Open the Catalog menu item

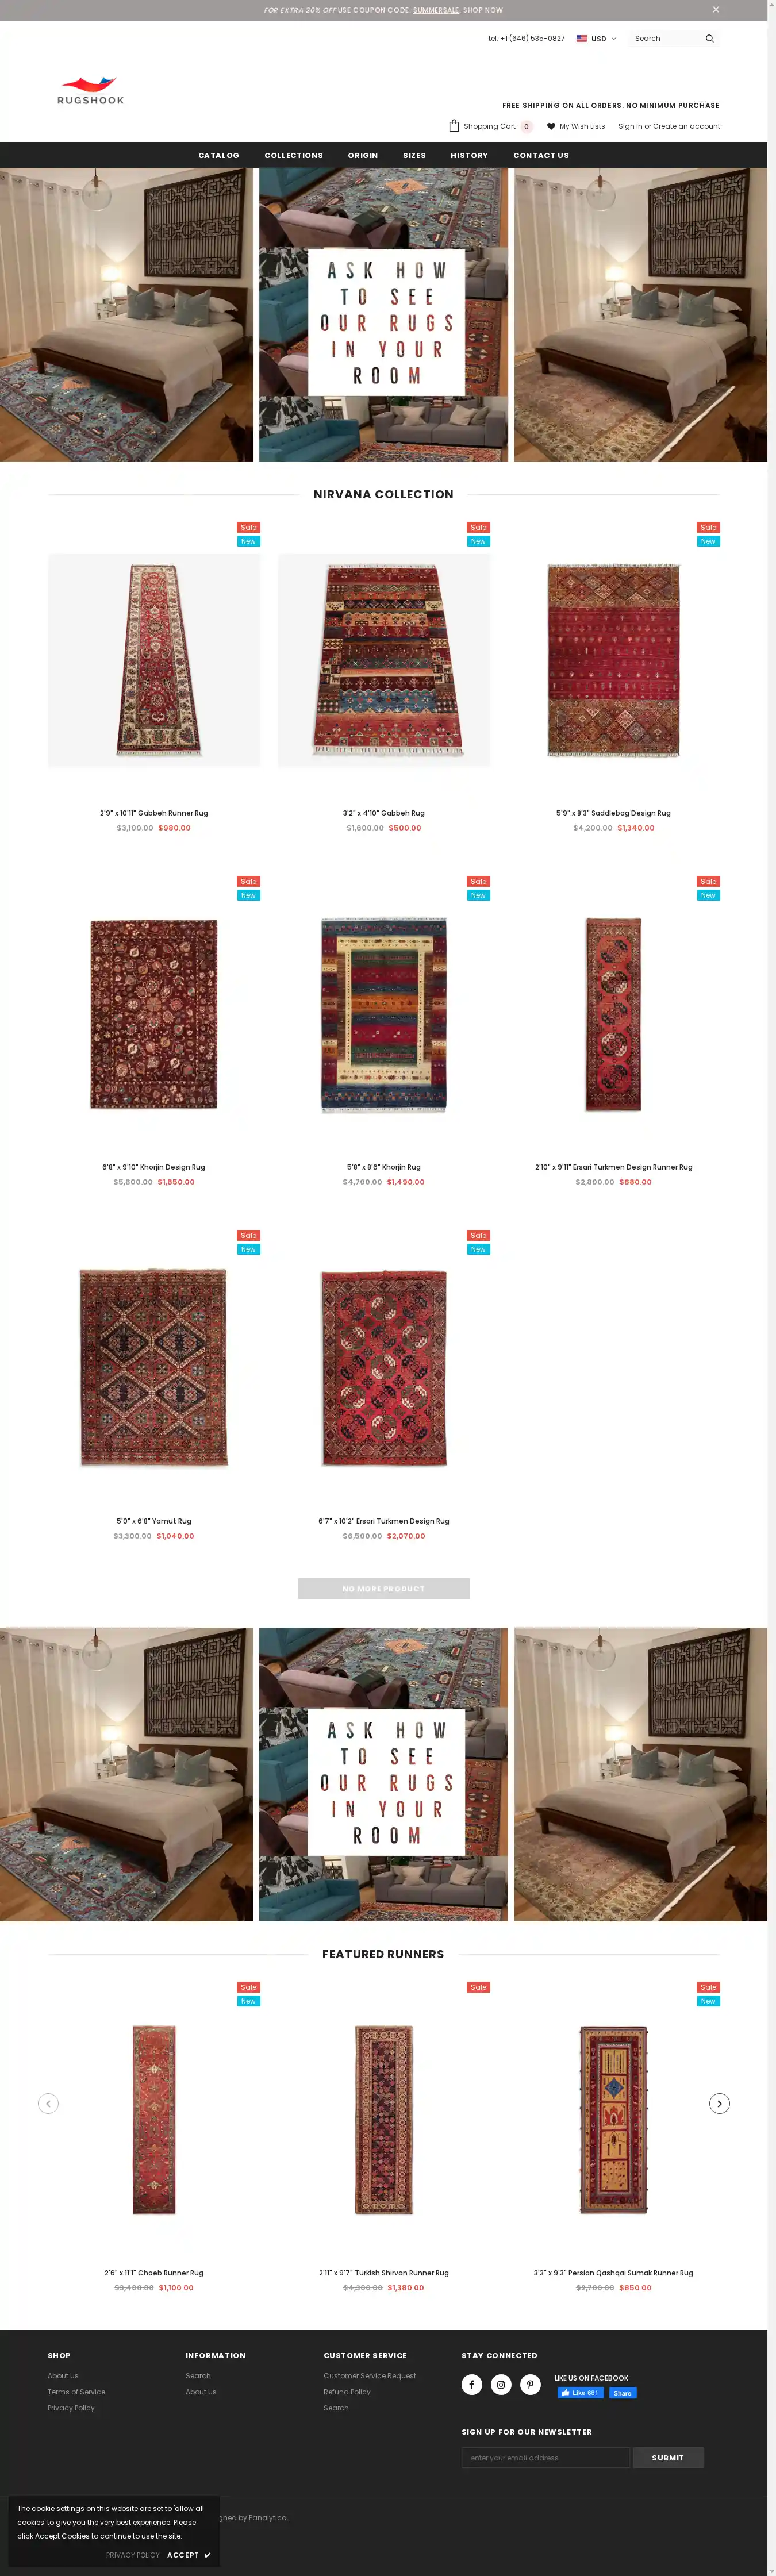click(219, 155)
